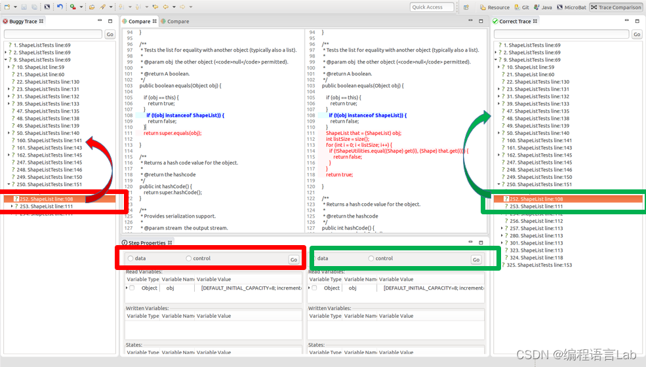This screenshot has width=646, height=367.
Task: Click the Correct Trace search field
Action: 561,34
